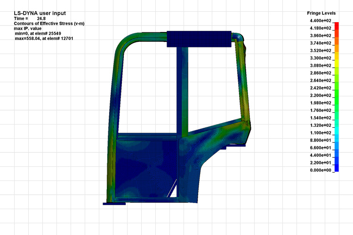Viewport: 353px width, 235px height.
Task: Pick the blue base plate under the front pillar
Action: pyautogui.click(x=114, y=204)
